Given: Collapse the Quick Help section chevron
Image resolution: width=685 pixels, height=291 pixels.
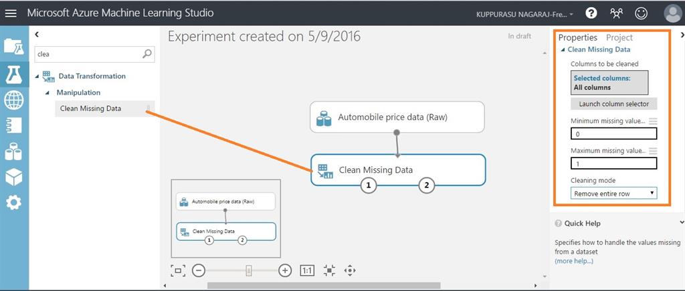Looking at the screenshot, I should pyautogui.click(x=682, y=223).
